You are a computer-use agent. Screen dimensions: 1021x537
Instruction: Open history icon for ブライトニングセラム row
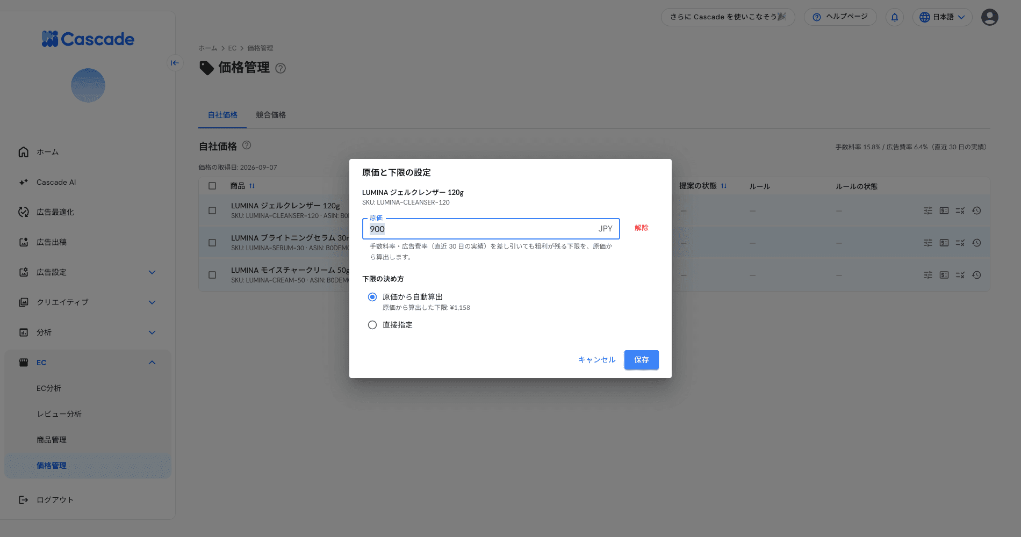coord(976,243)
